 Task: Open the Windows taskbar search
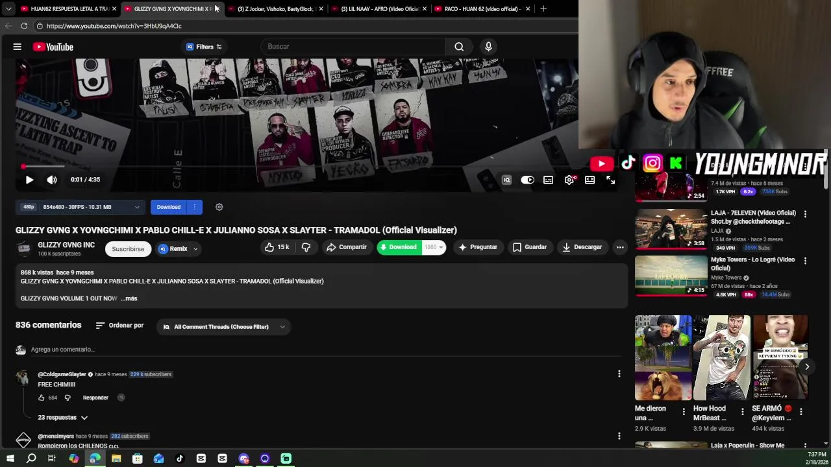(x=31, y=459)
